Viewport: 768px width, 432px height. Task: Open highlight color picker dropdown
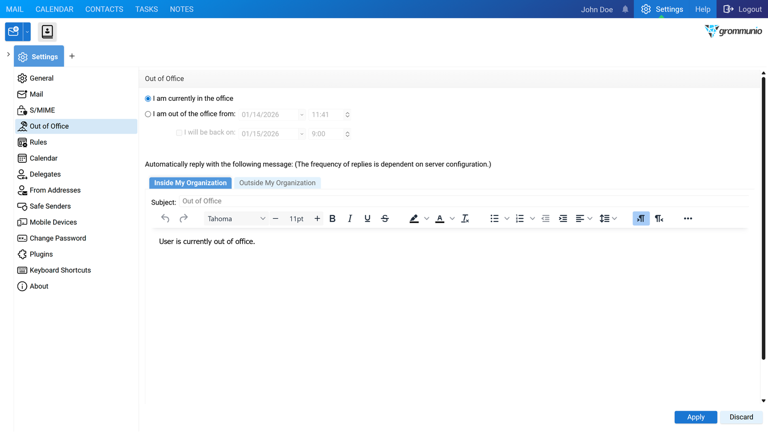point(426,219)
